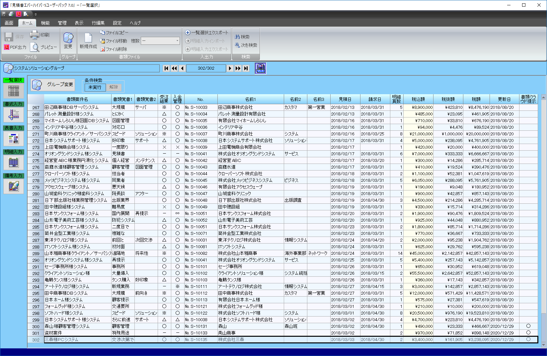This screenshot has height=356, width=547.
Task: Select ファイルコピー in the ribbon
Action: [x=114, y=33]
